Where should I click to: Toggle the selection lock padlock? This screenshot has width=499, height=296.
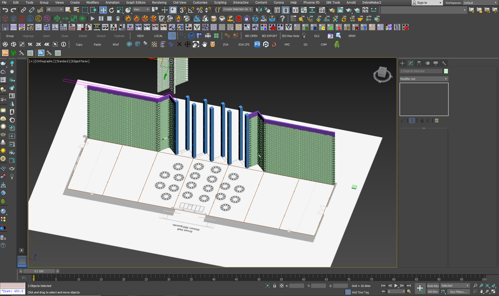tap(275, 286)
